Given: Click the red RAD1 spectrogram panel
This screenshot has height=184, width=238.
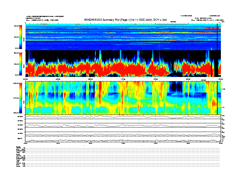Looking at the screenshot, I should pyautogui.click(x=123, y=64).
